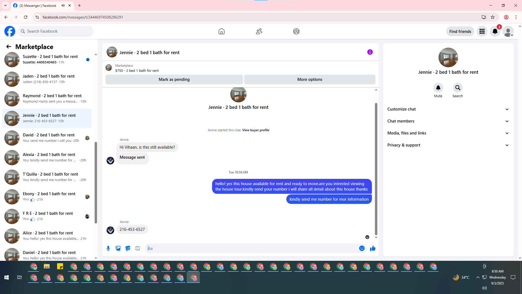Open the tab search dropdown arrow

(5, 5)
